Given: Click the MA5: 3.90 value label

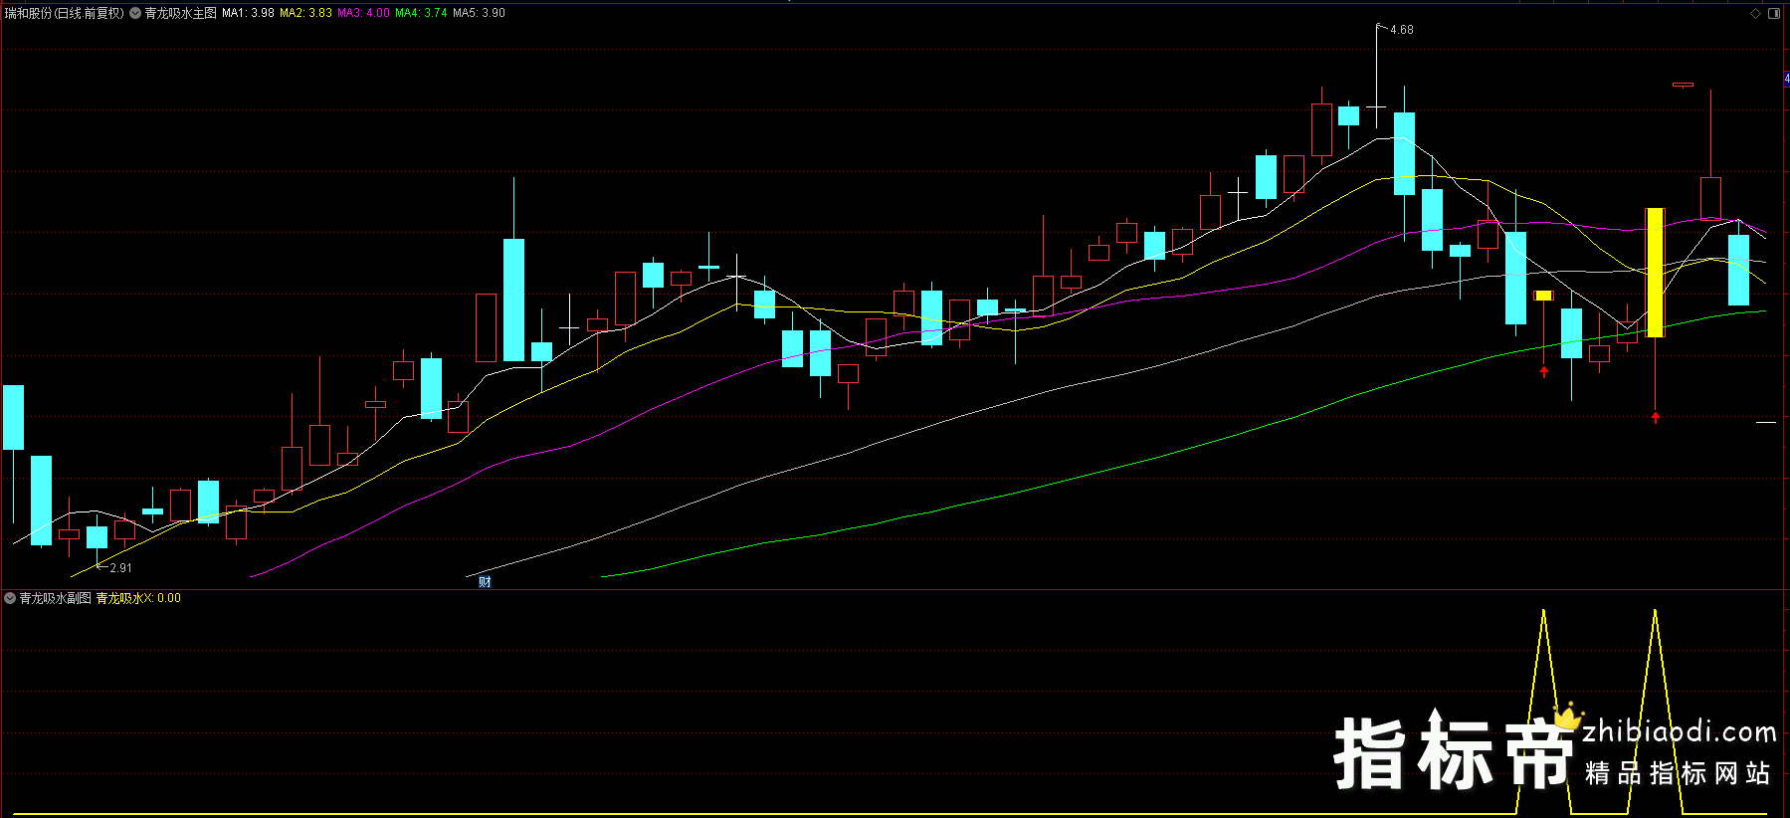Looking at the screenshot, I should [479, 14].
